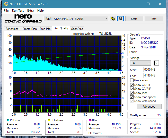Switch to the ScanDisc tab
The height and width of the screenshot is (138, 168).
77,29
